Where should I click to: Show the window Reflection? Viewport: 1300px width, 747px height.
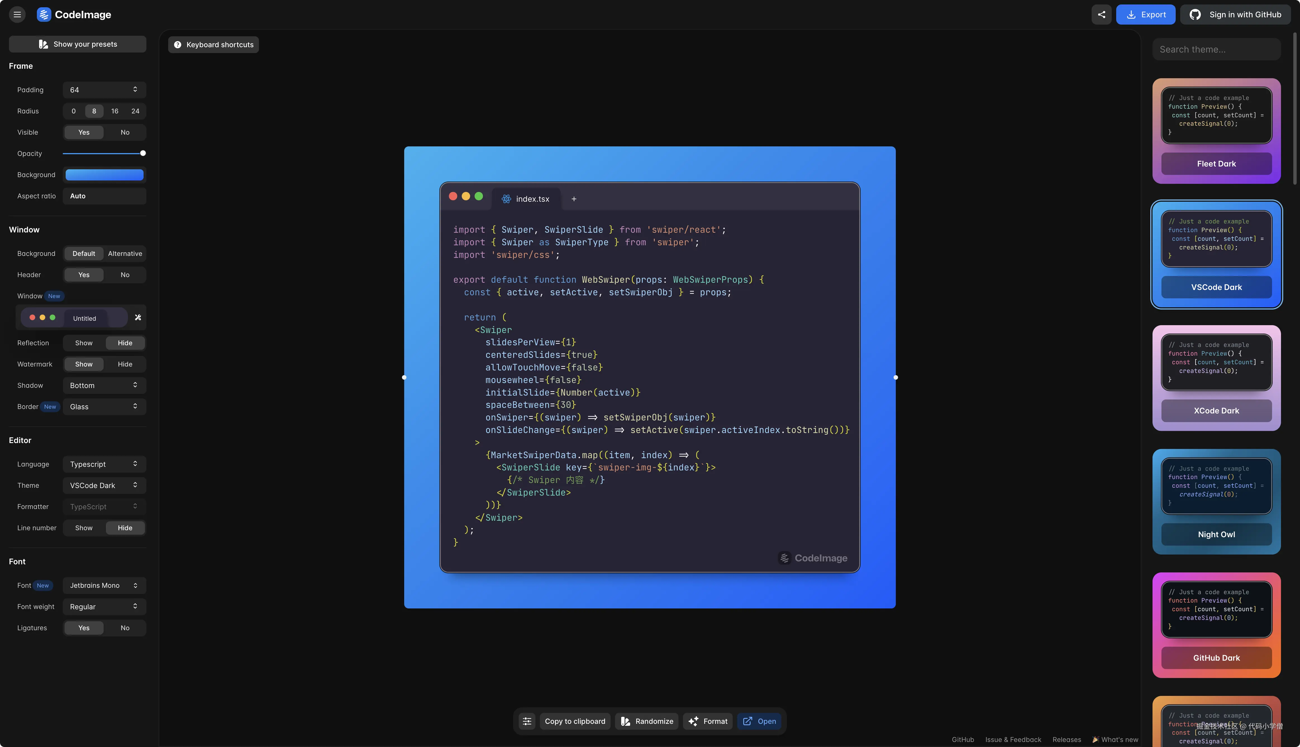[x=84, y=343]
